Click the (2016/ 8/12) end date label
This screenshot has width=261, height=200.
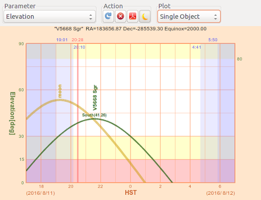click(221, 193)
